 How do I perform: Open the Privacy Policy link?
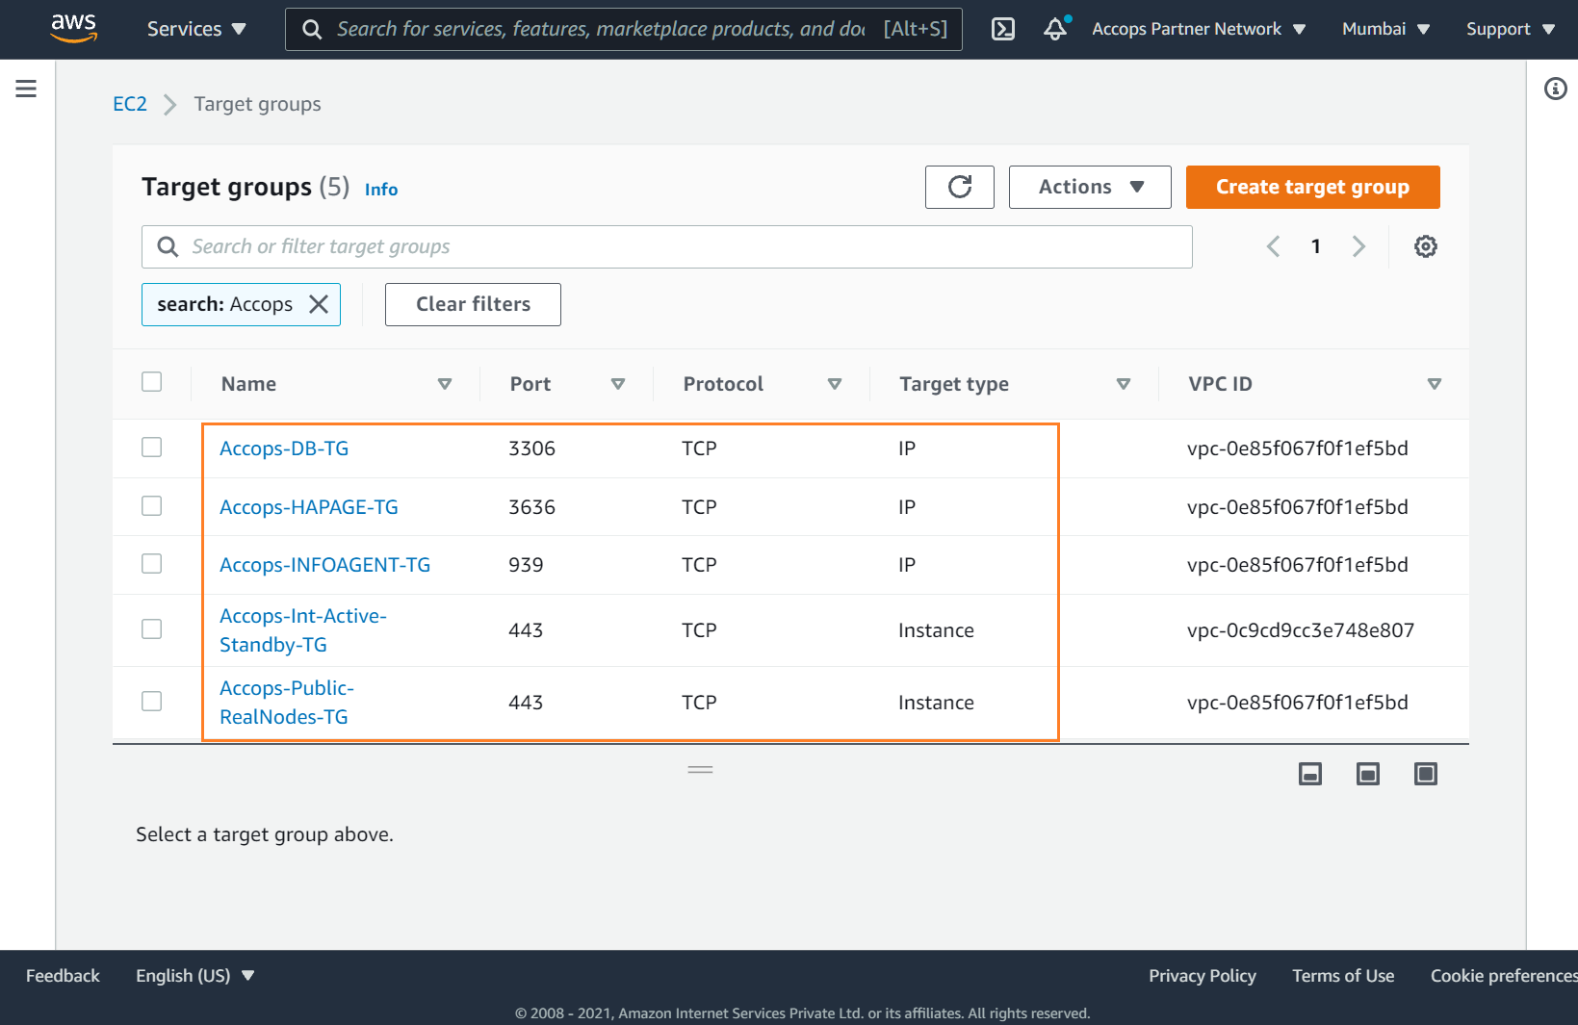pyautogui.click(x=1202, y=976)
